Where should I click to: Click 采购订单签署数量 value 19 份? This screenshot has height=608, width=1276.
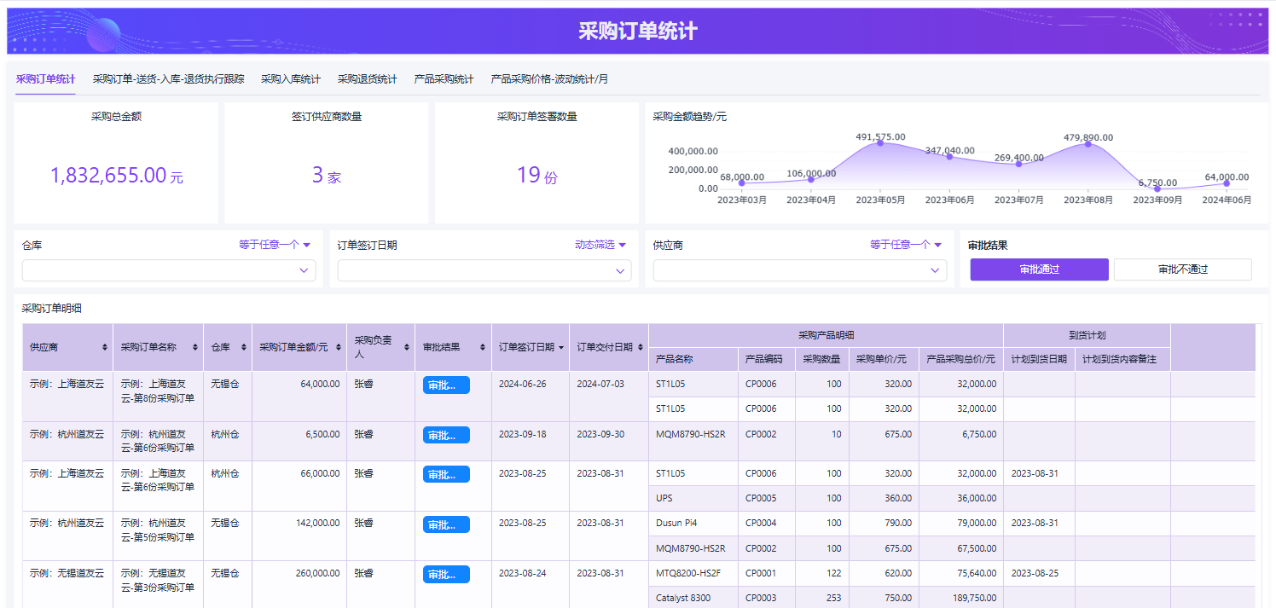coord(536,176)
